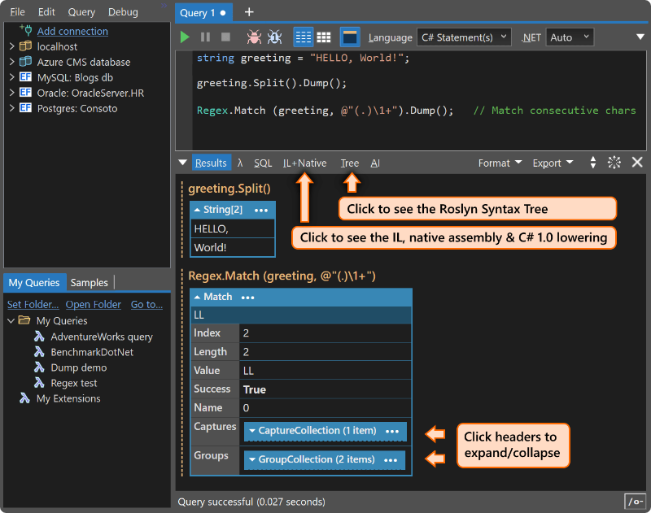Click the blue bug step debugger icon

274,37
